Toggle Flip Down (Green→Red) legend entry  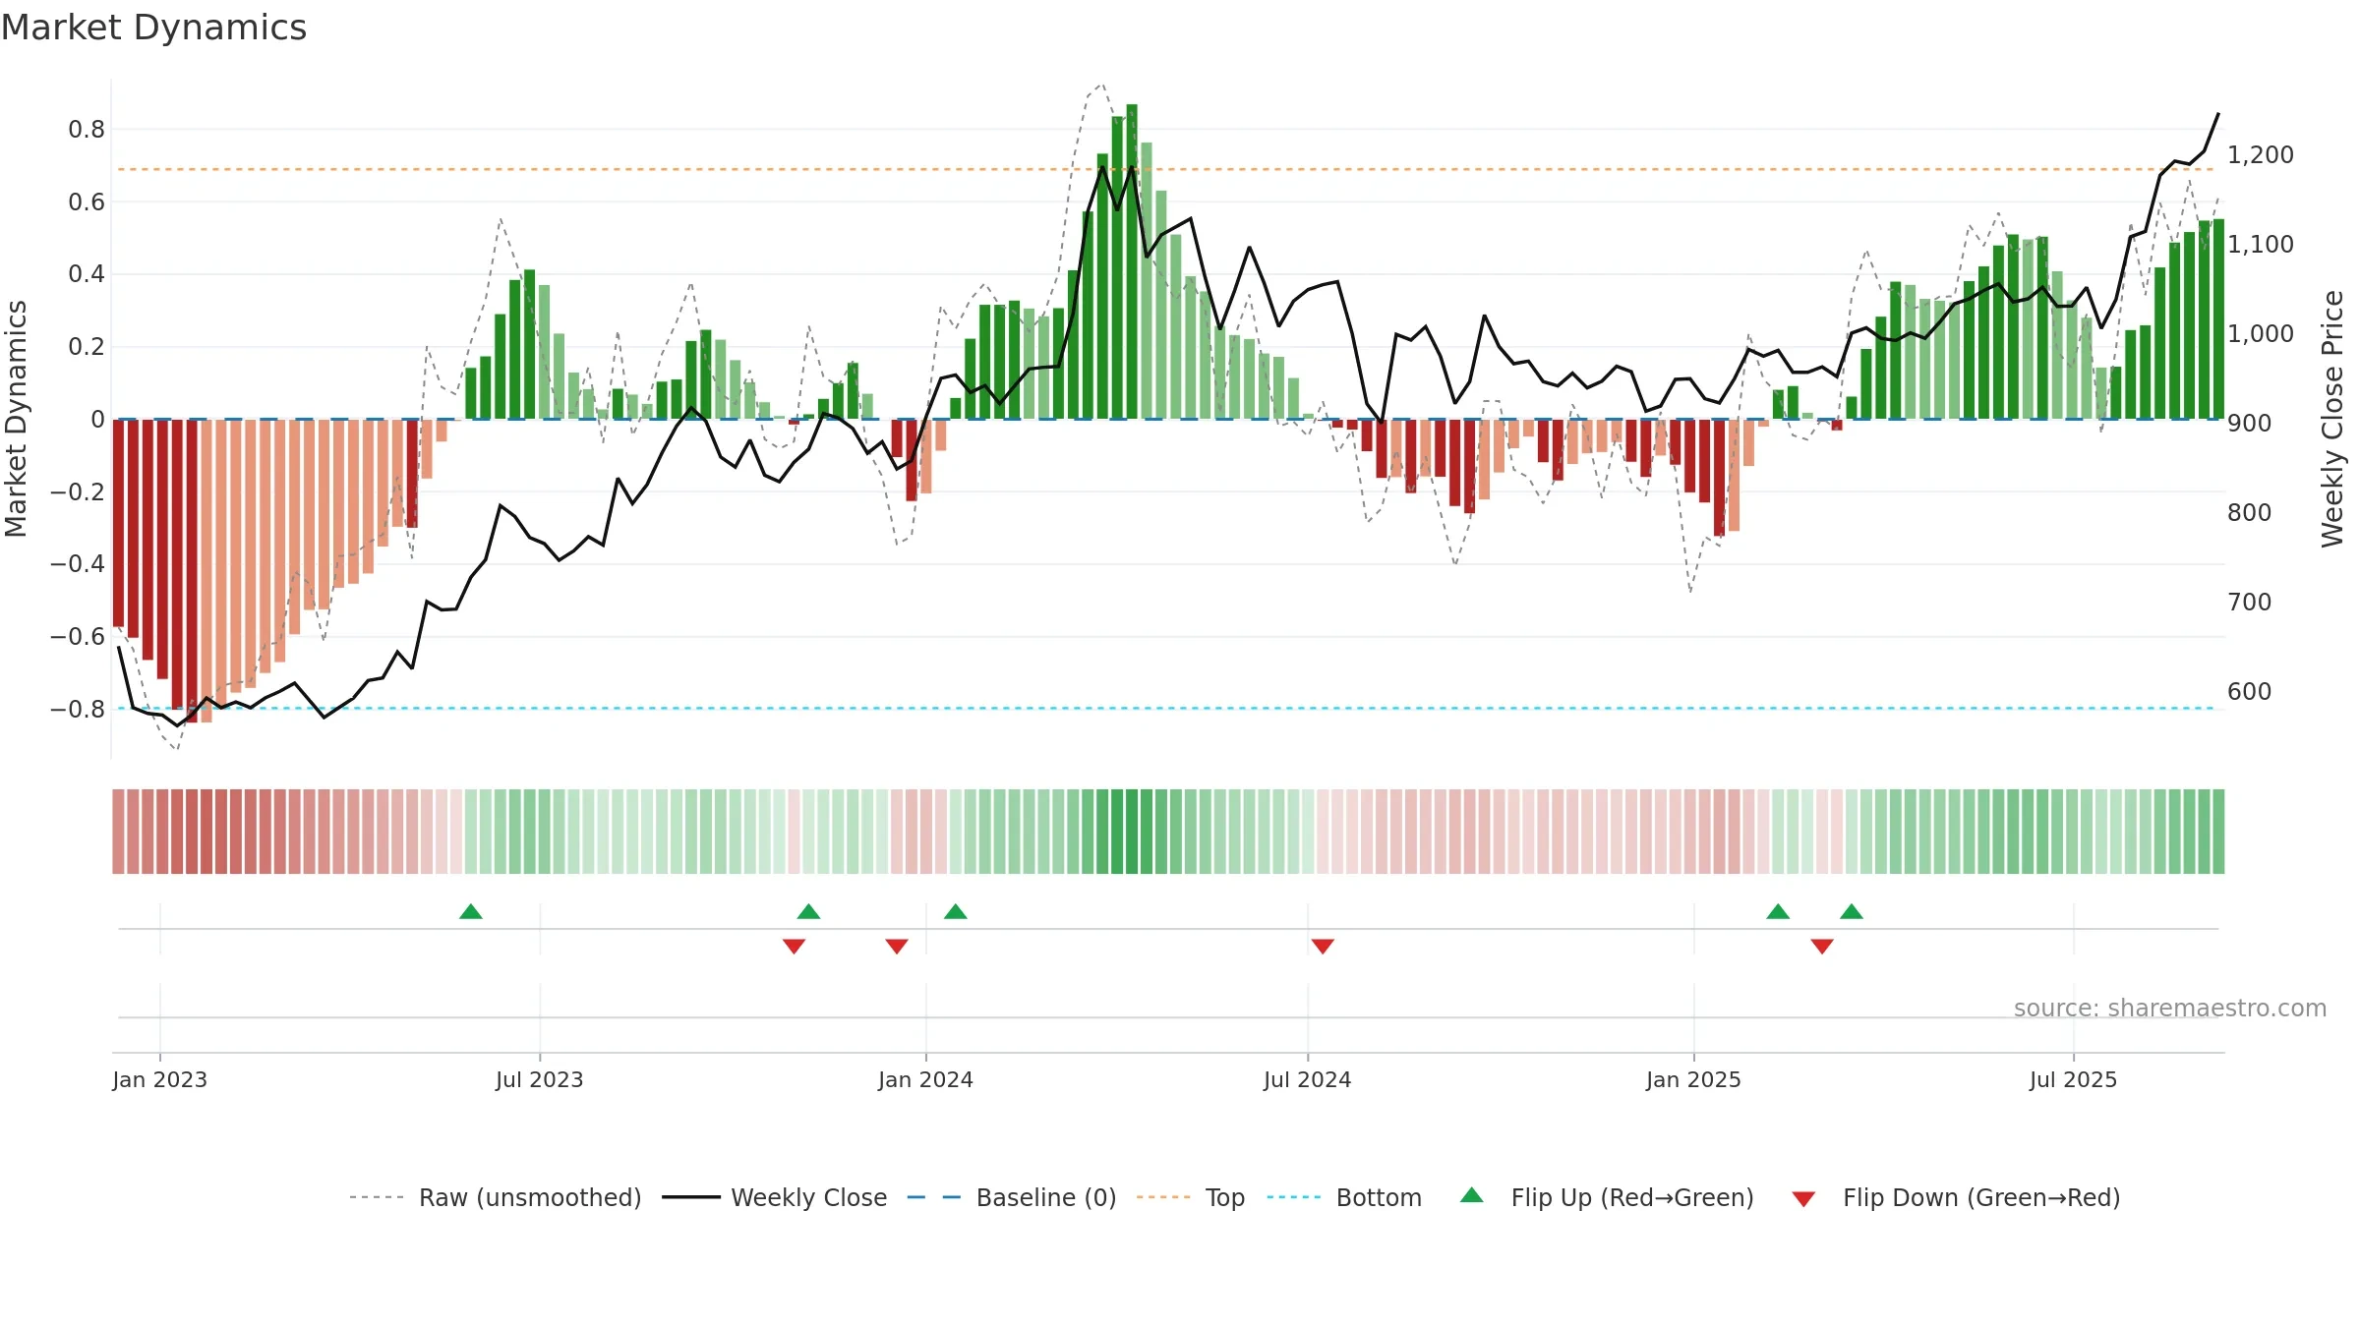click(1956, 1197)
